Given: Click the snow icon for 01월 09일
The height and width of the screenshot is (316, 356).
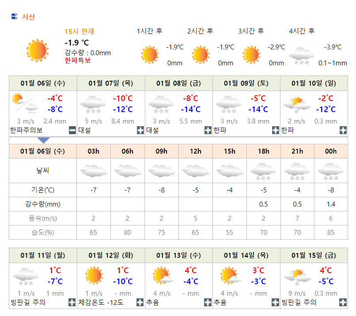Looking at the screenshot, I should [x=229, y=104].
